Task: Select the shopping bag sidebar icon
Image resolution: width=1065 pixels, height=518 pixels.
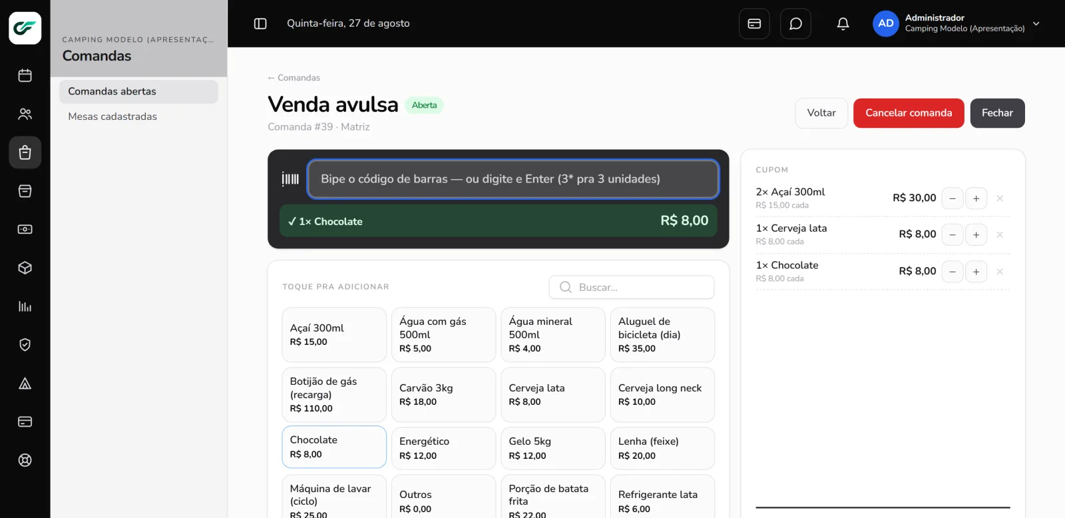Action: click(25, 153)
